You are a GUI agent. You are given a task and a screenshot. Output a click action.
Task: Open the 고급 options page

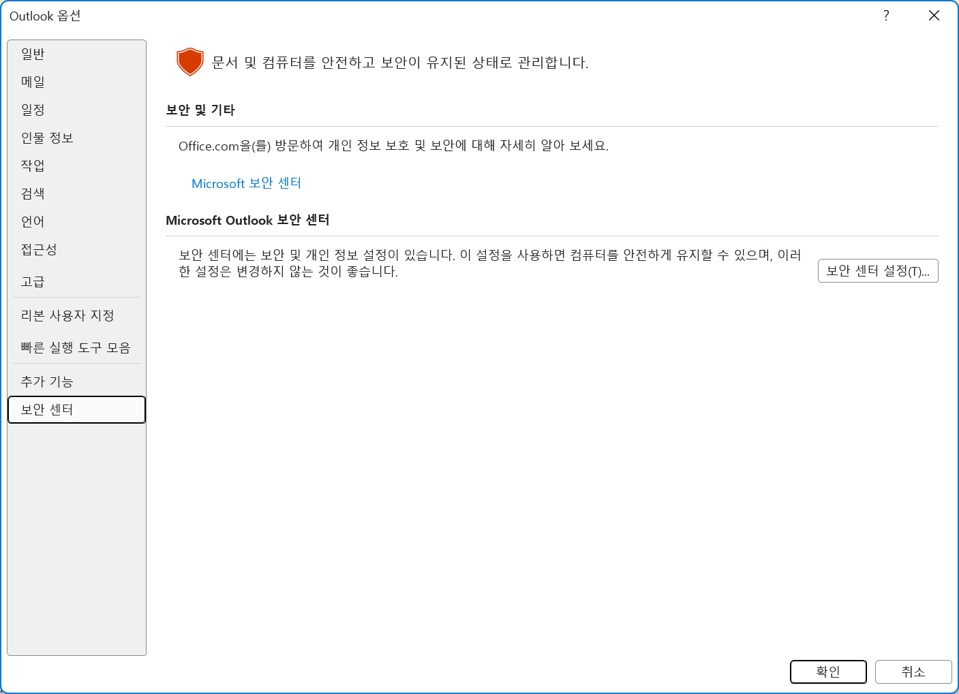click(x=76, y=281)
